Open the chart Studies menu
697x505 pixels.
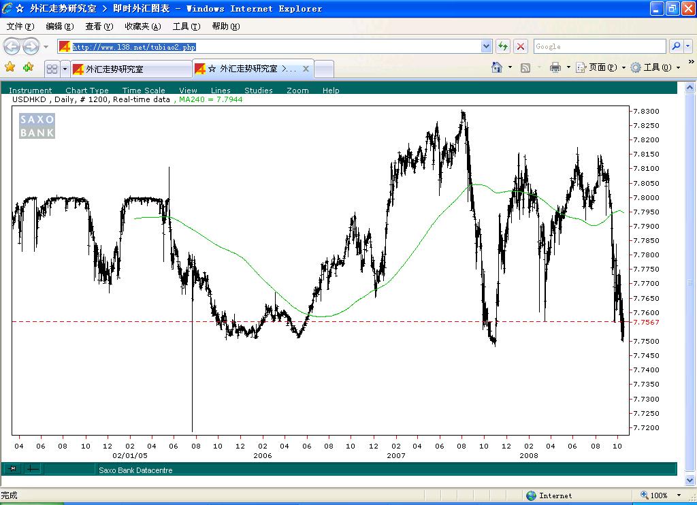258,91
